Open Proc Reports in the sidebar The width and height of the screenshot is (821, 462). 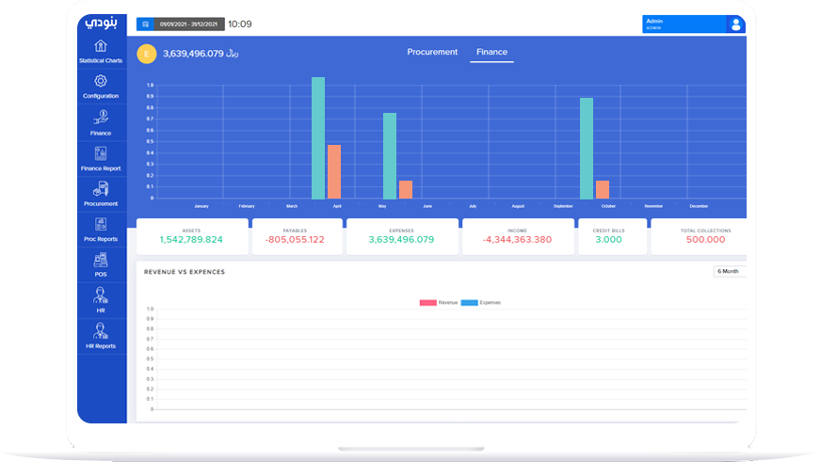101,225
